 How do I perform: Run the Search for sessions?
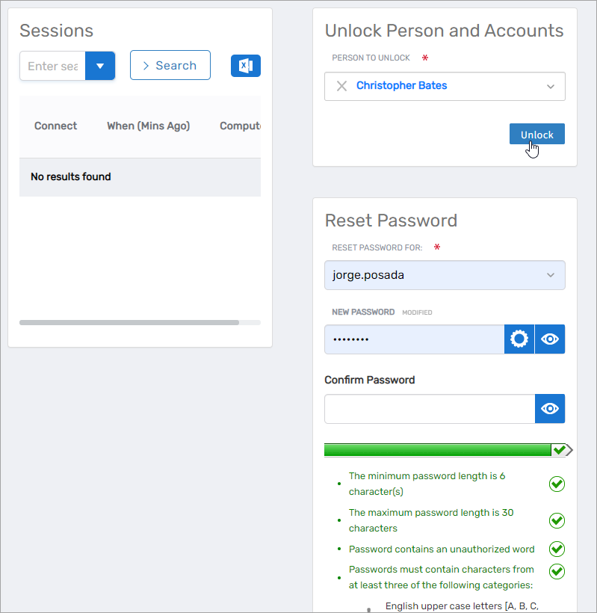pos(170,65)
